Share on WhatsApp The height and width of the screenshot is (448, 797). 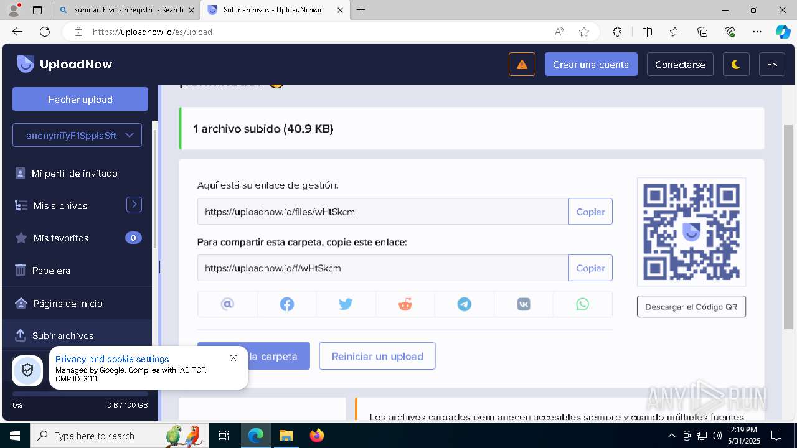click(582, 304)
